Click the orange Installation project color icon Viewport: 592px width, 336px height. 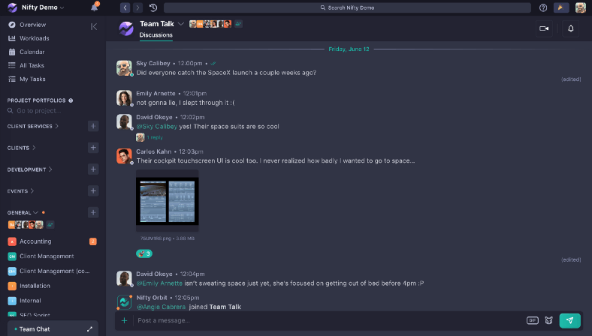pyautogui.click(x=12, y=286)
